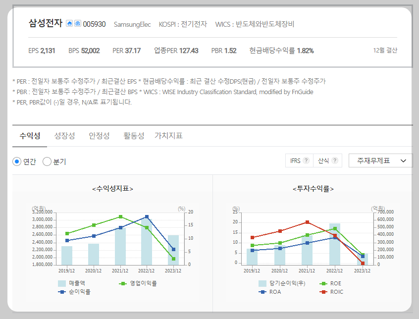Open the 산식 help question mark
Screen dimensions: 419x319
click(335, 160)
